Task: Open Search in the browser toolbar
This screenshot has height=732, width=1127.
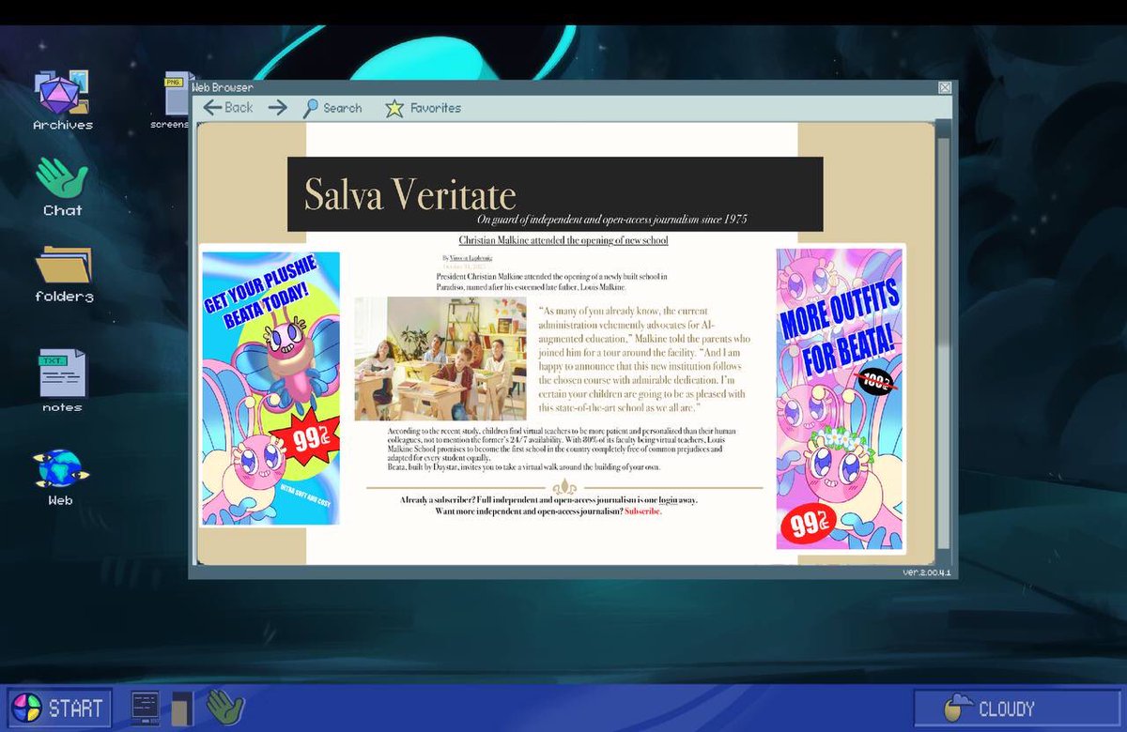Action: pyautogui.click(x=332, y=108)
